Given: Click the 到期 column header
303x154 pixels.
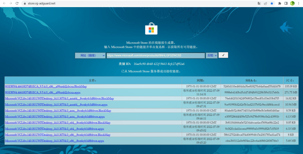Looking at the screenshot, I should [201, 81].
